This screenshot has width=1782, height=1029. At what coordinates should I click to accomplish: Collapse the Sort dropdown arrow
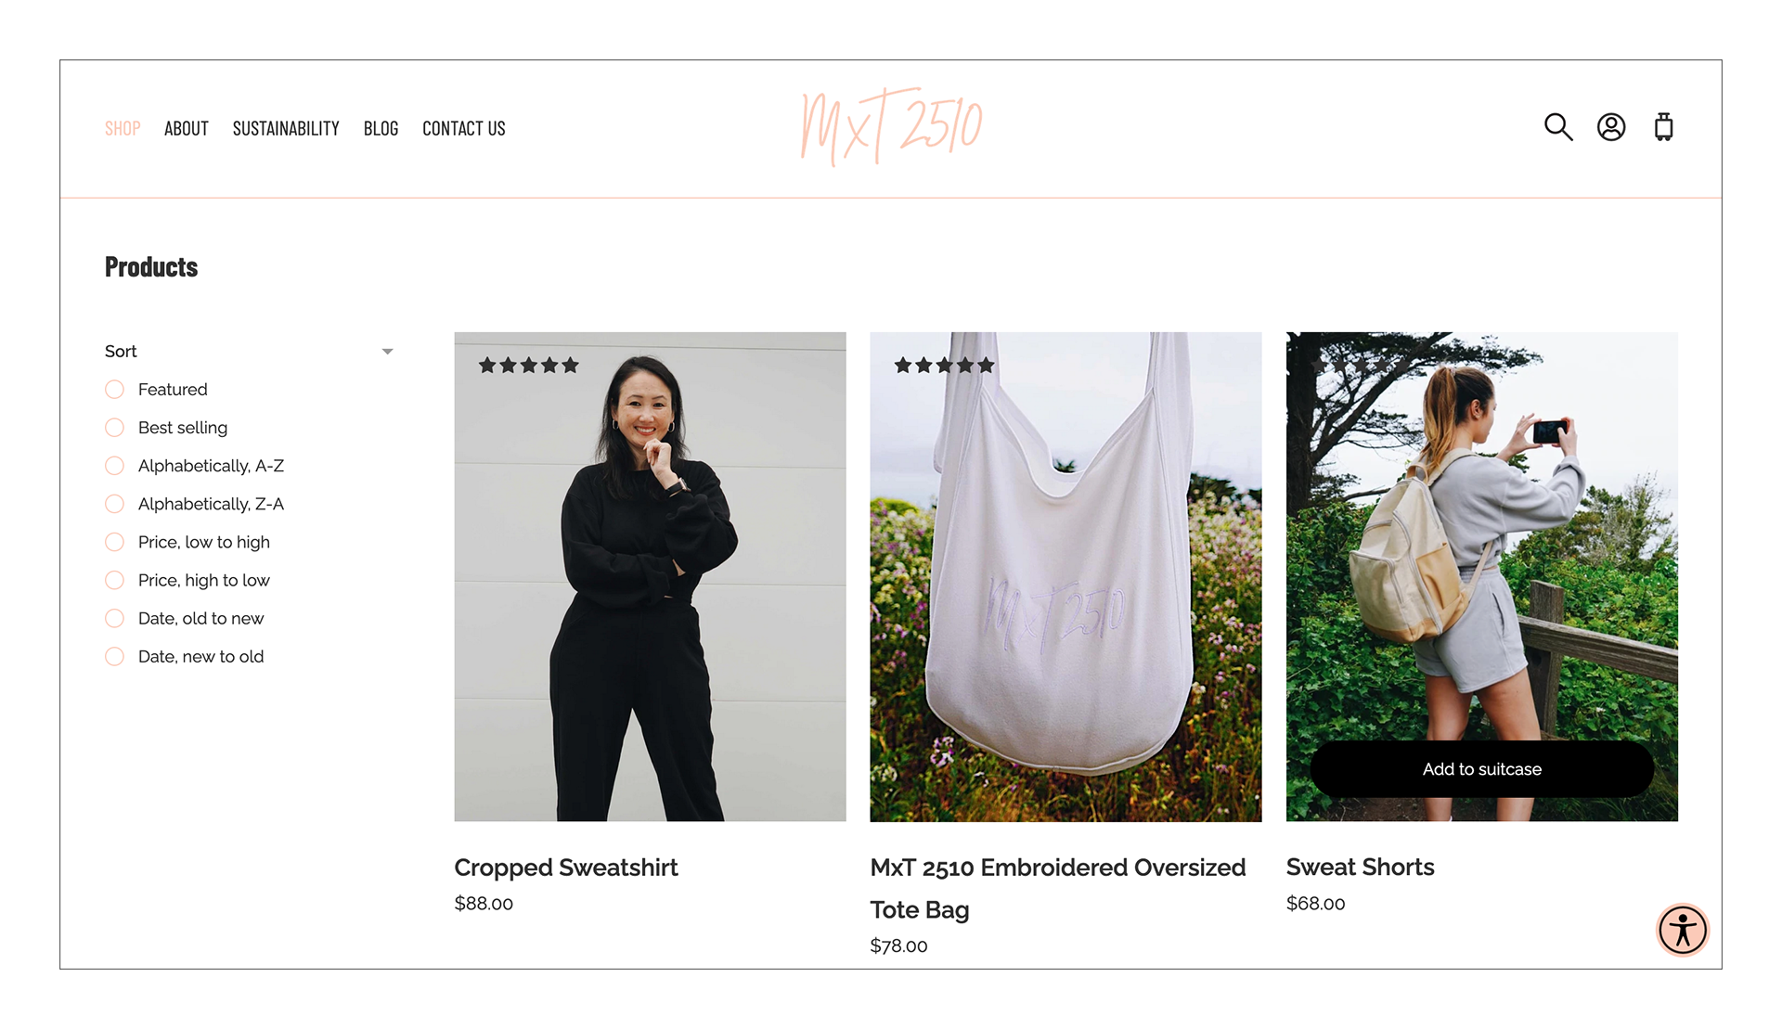click(x=388, y=352)
